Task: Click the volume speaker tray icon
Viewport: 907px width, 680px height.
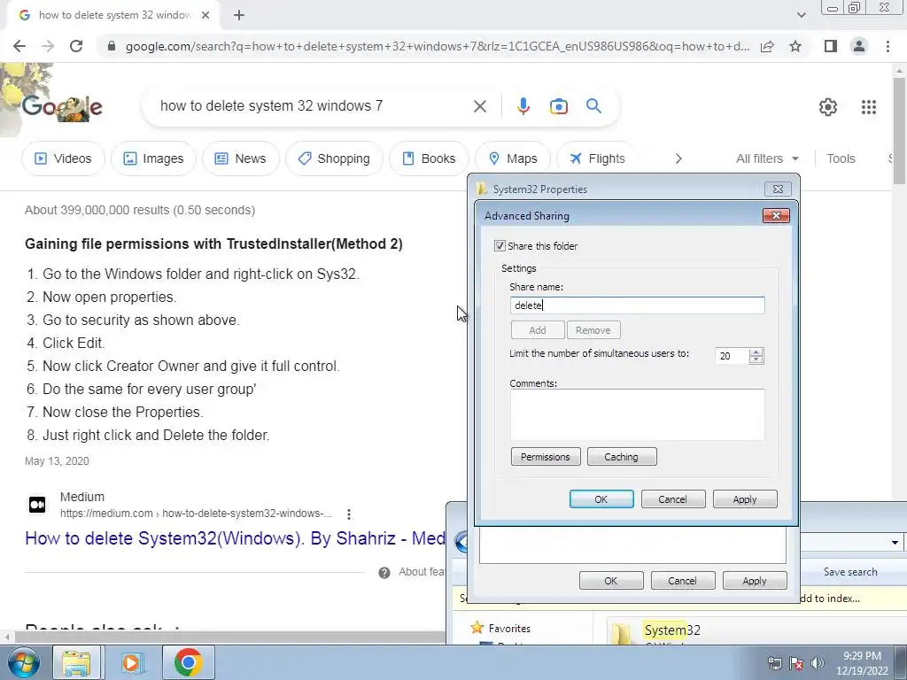Action: point(818,663)
